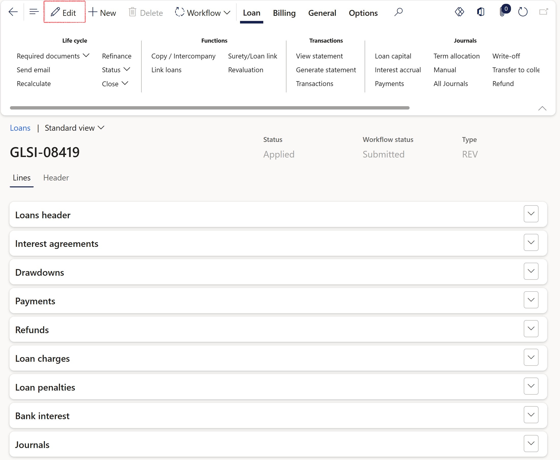Image resolution: width=560 pixels, height=460 pixels.
Task: Click the Edit pencil button
Action: pyautogui.click(x=64, y=13)
